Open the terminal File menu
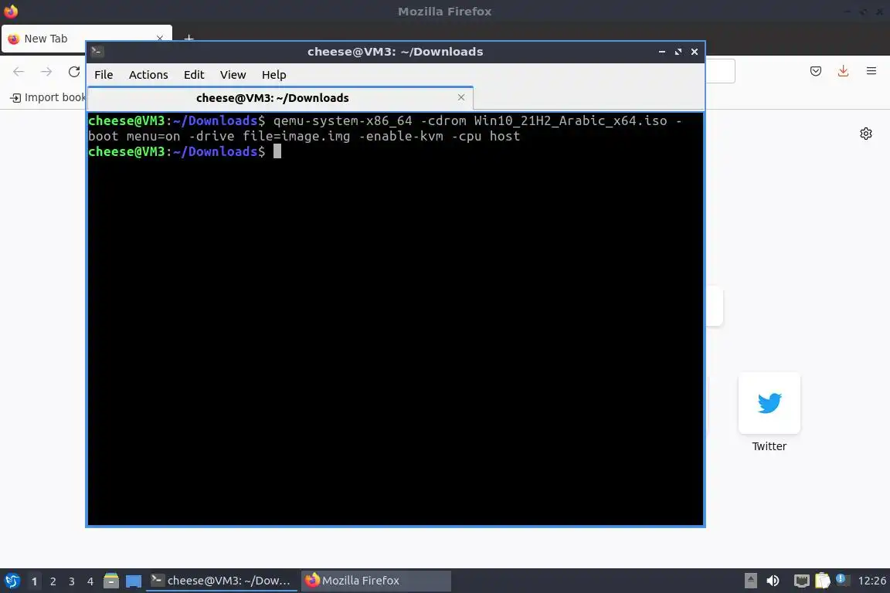 tap(104, 75)
